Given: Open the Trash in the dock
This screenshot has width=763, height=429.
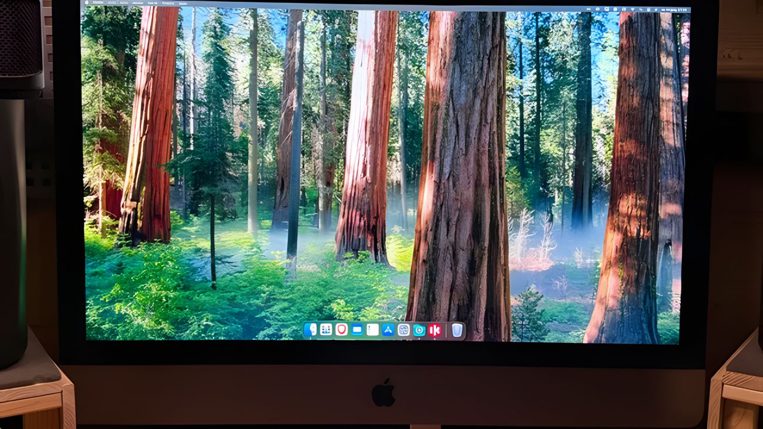Looking at the screenshot, I should click(457, 330).
